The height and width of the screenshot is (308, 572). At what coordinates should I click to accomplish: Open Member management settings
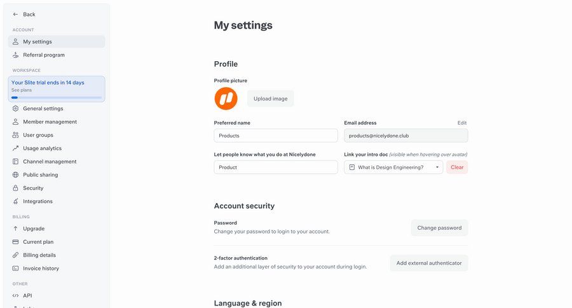[50, 122]
